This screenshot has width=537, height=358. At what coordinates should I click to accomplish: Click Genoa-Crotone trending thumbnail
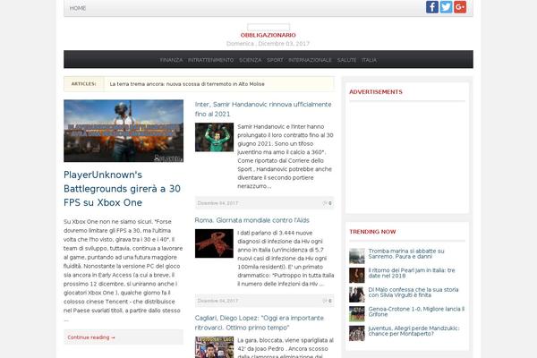pyautogui.click(x=357, y=314)
